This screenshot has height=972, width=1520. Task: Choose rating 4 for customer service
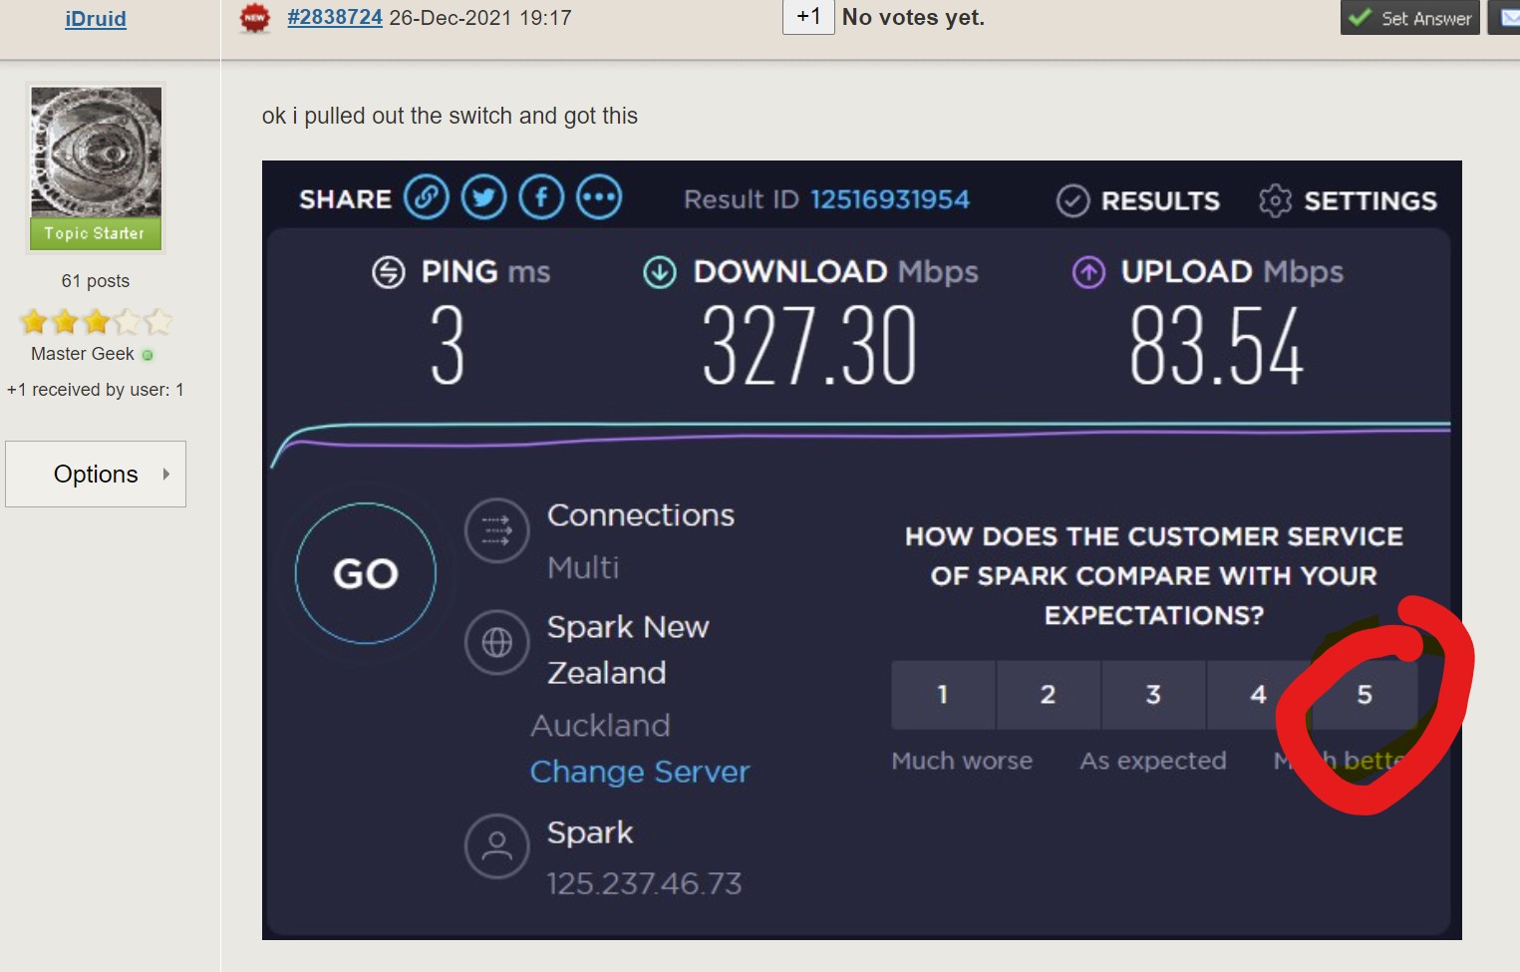click(1258, 694)
